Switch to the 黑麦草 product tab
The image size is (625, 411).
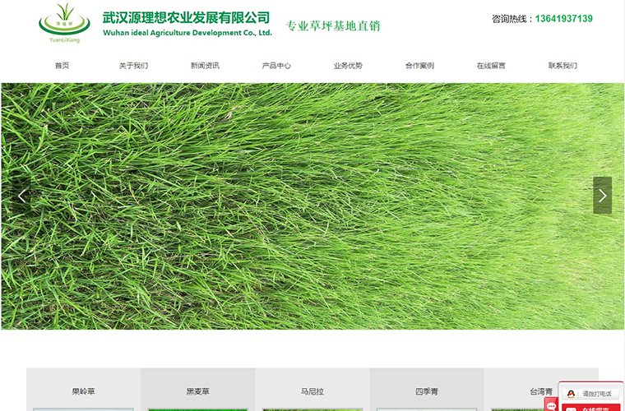click(197, 391)
